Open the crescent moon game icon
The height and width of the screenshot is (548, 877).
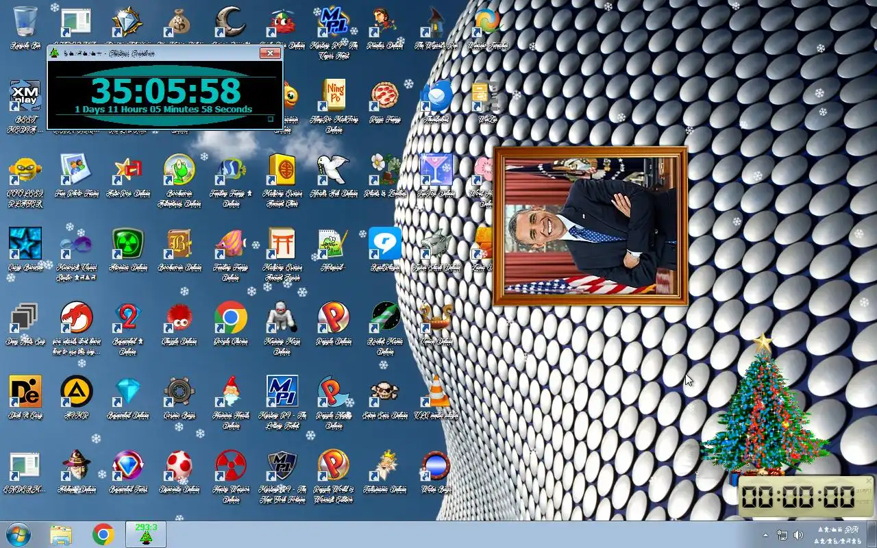click(x=231, y=21)
